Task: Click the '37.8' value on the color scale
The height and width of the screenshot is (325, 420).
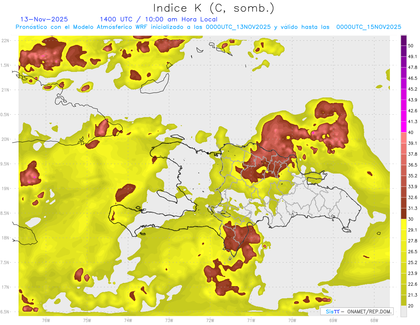Action: click(412, 154)
